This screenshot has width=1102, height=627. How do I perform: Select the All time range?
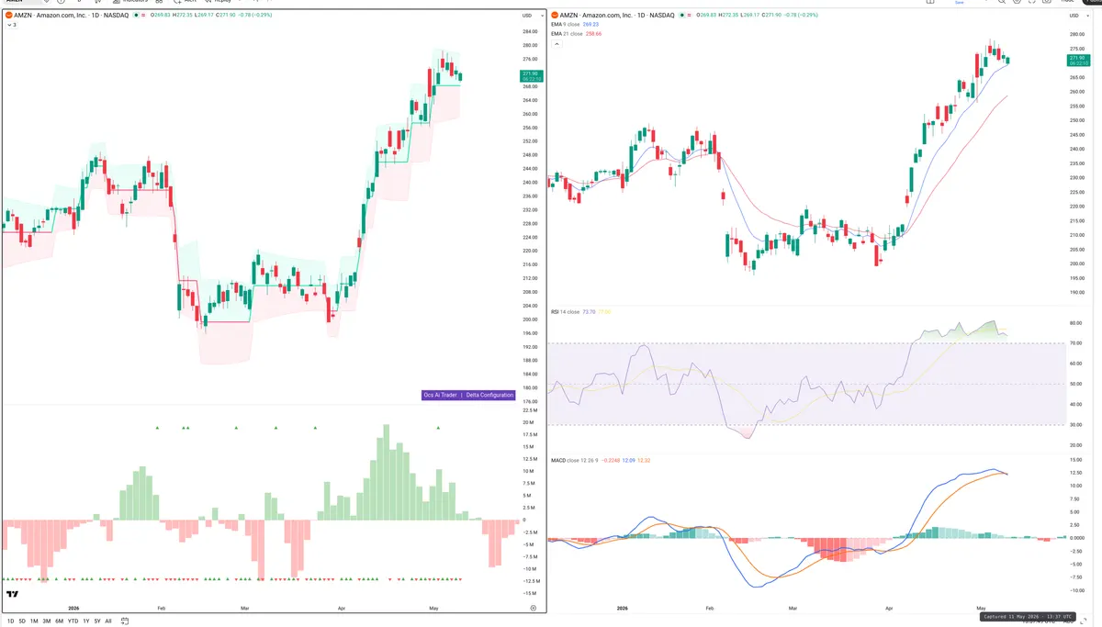108,621
